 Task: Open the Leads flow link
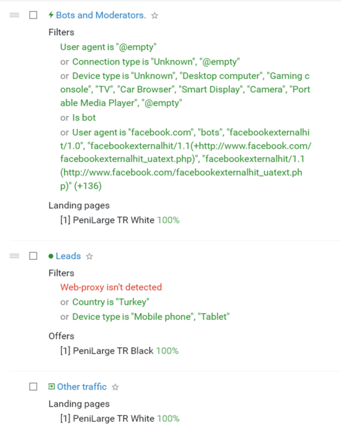point(68,256)
